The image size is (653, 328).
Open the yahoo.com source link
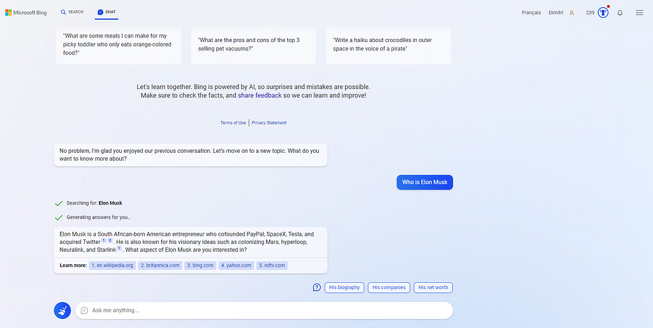coord(236,265)
